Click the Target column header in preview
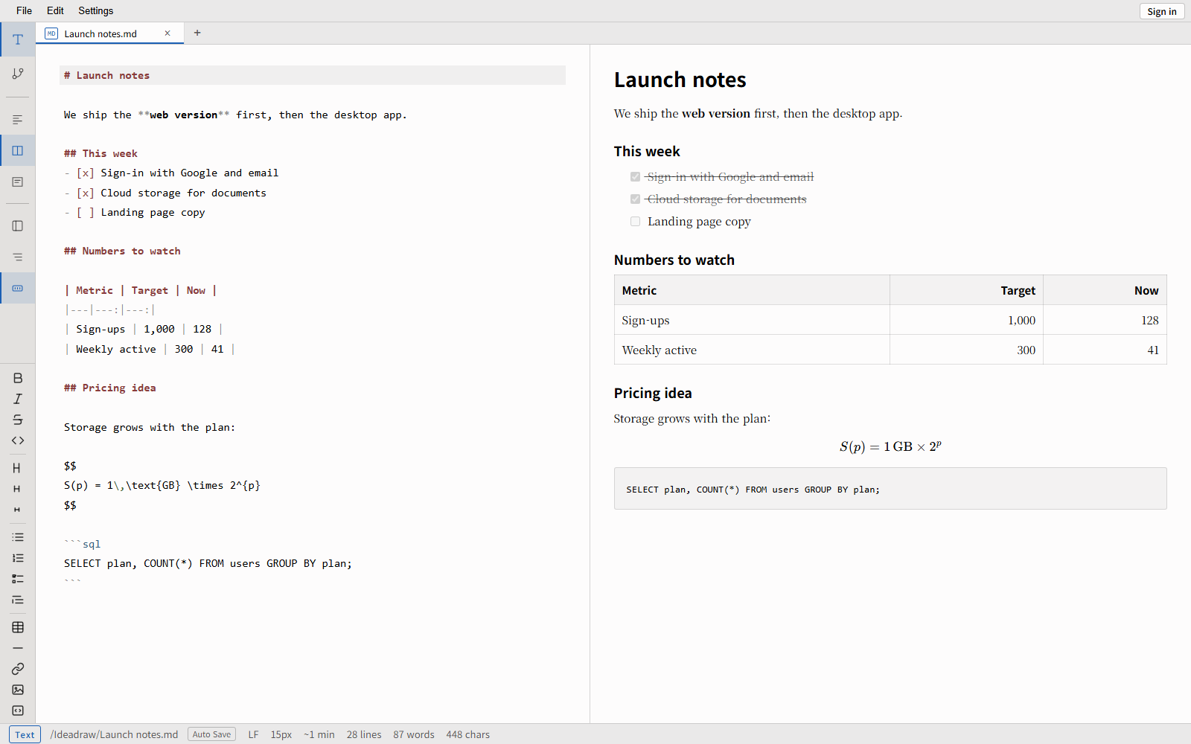Screen dimensions: 1191x744 tap(966, 290)
